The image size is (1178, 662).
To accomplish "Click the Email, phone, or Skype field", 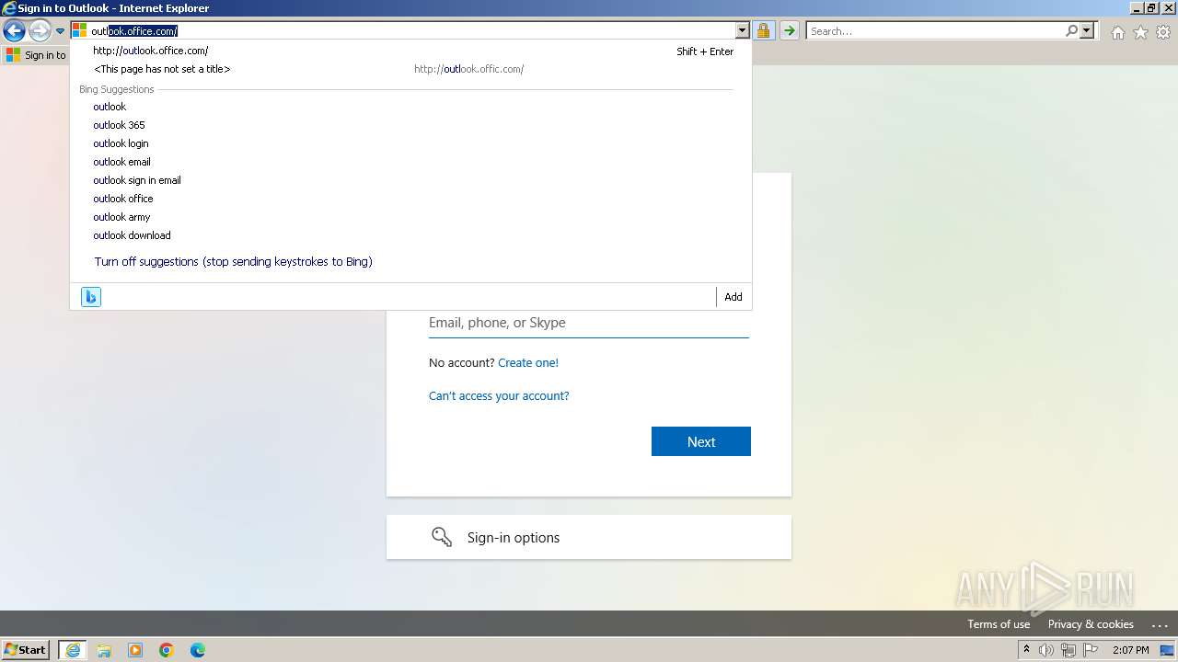I will [x=589, y=323].
